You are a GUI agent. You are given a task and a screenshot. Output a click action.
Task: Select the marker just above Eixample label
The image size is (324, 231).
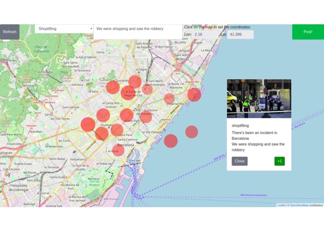click(103, 115)
